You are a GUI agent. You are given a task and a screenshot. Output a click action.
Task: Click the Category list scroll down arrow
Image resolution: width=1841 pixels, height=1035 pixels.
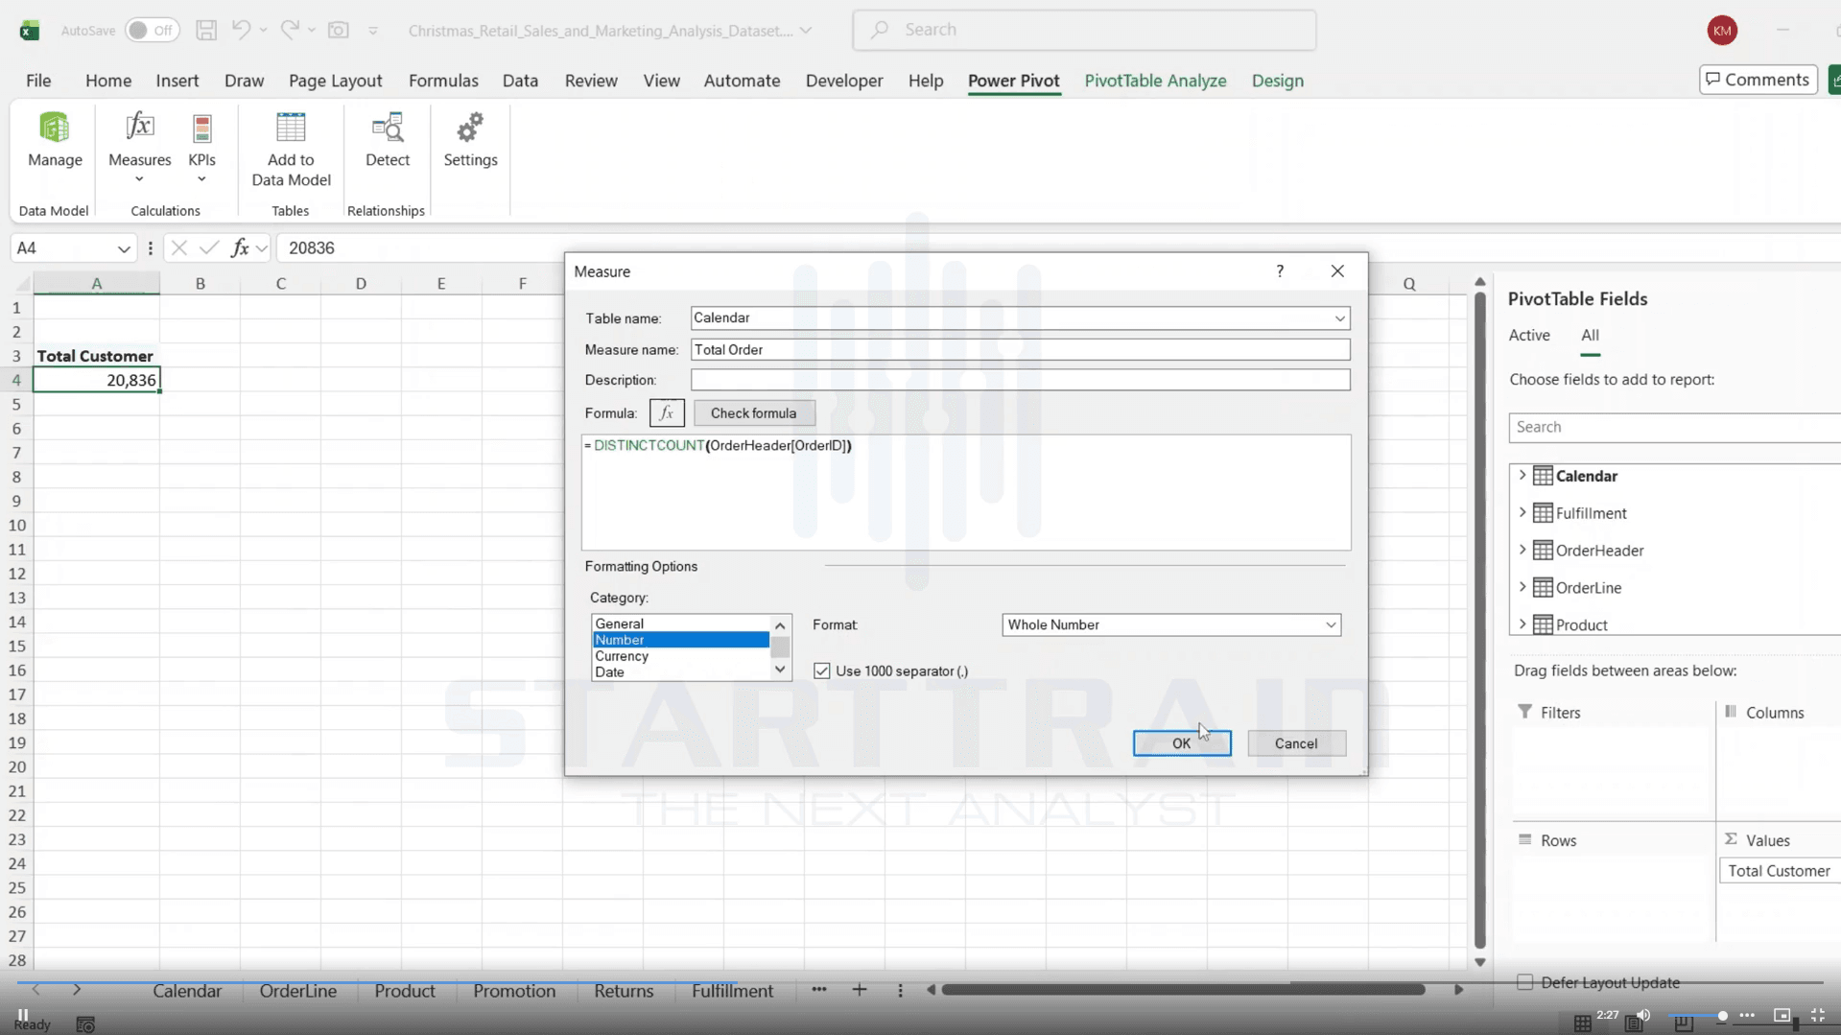tap(780, 670)
